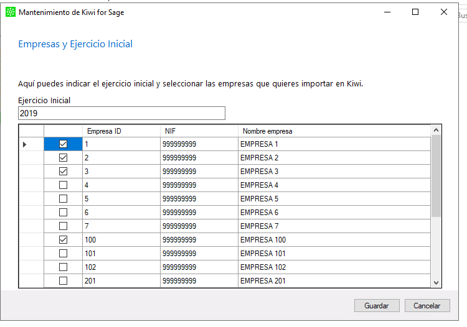467x327 pixels.
Task: Uncheck the checkbox for EMPRESA 3
Action: pyautogui.click(x=63, y=172)
